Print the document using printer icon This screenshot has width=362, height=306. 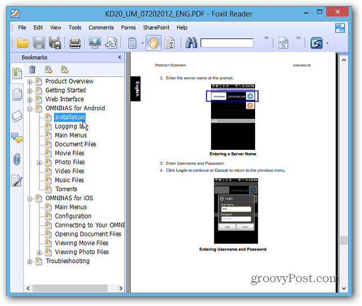click(x=75, y=43)
